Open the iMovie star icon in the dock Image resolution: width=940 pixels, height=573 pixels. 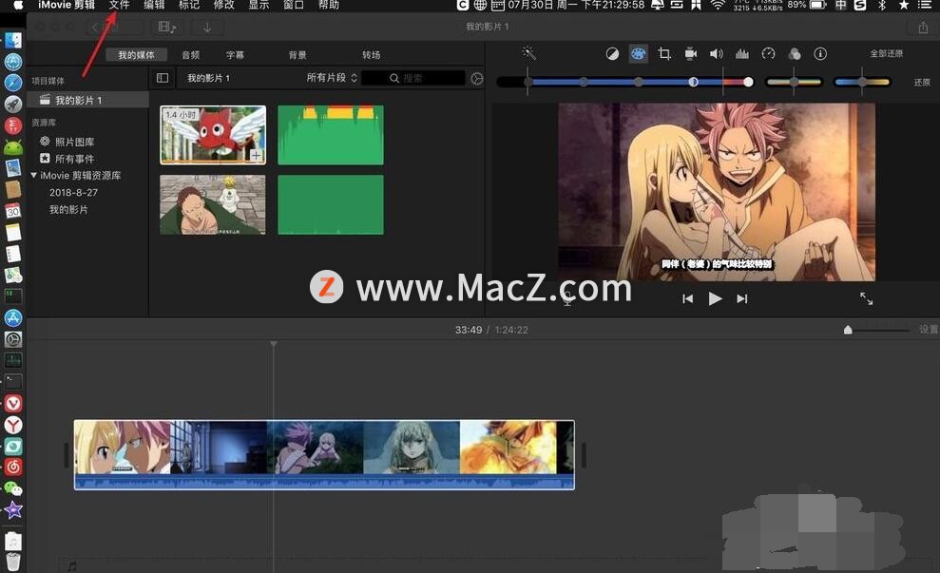13,510
